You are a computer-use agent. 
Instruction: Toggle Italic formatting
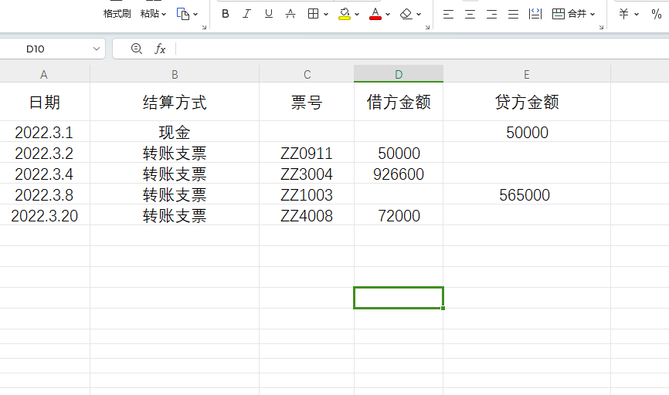246,14
